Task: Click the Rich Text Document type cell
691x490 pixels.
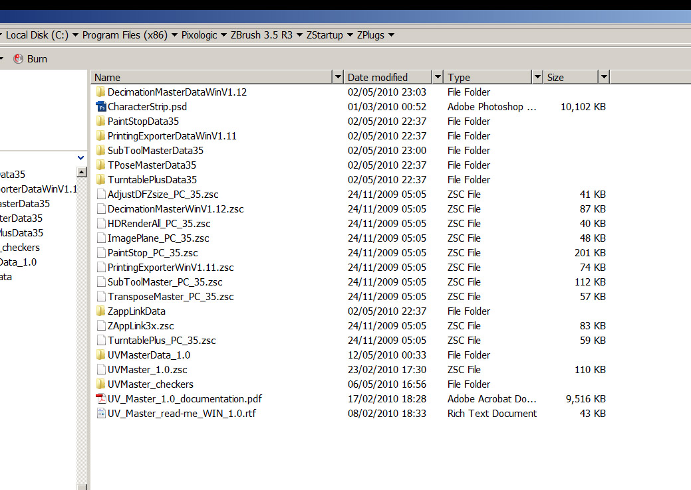Action: [491, 413]
